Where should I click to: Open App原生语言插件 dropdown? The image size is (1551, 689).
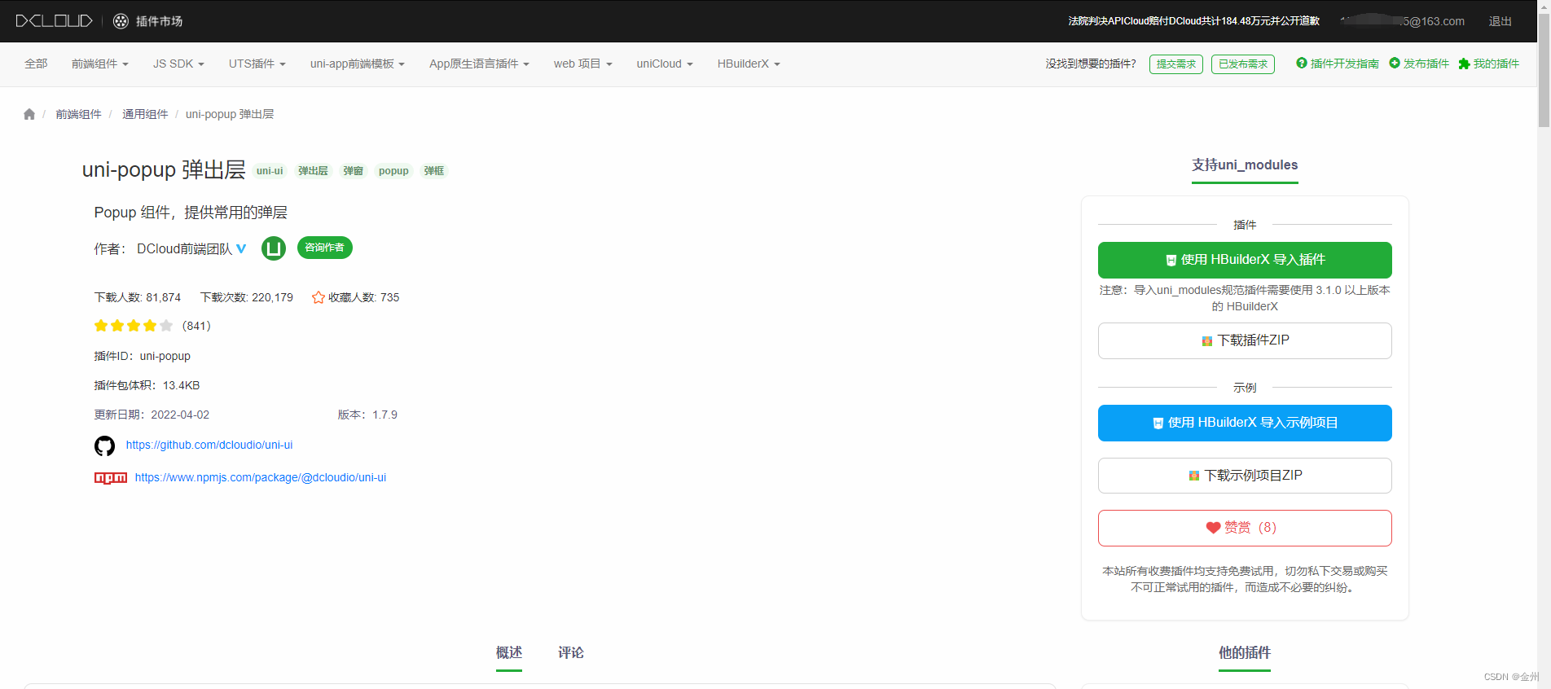(x=479, y=64)
